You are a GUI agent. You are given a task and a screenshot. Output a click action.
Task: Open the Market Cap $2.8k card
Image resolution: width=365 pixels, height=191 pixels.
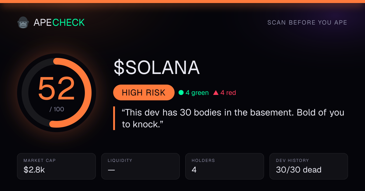click(57, 166)
